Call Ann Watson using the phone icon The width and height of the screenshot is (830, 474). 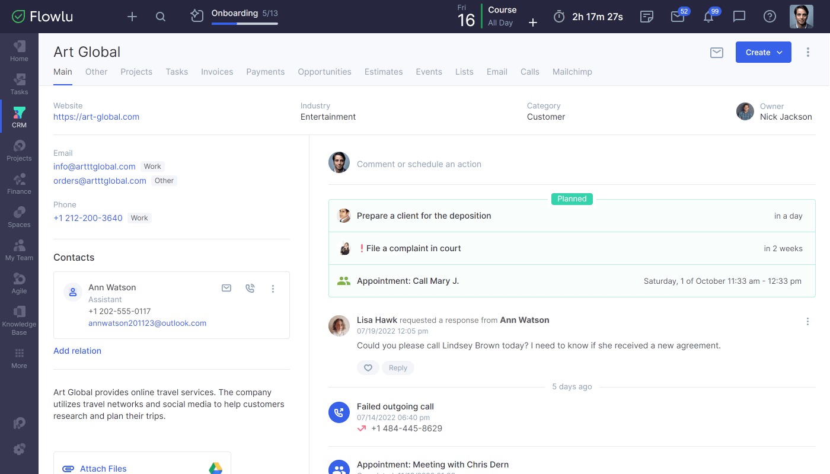[x=250, y=288]
